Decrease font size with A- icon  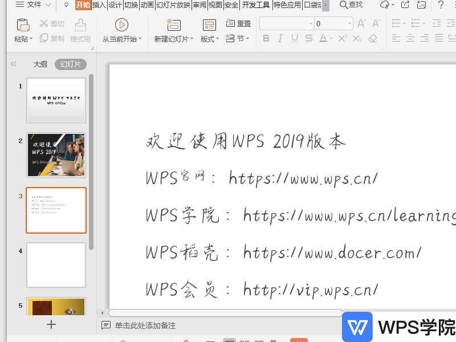(x=376, y=23)
